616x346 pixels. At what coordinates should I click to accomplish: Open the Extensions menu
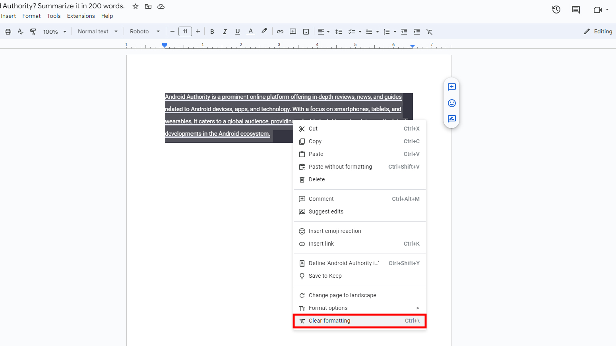coord(81,16)
